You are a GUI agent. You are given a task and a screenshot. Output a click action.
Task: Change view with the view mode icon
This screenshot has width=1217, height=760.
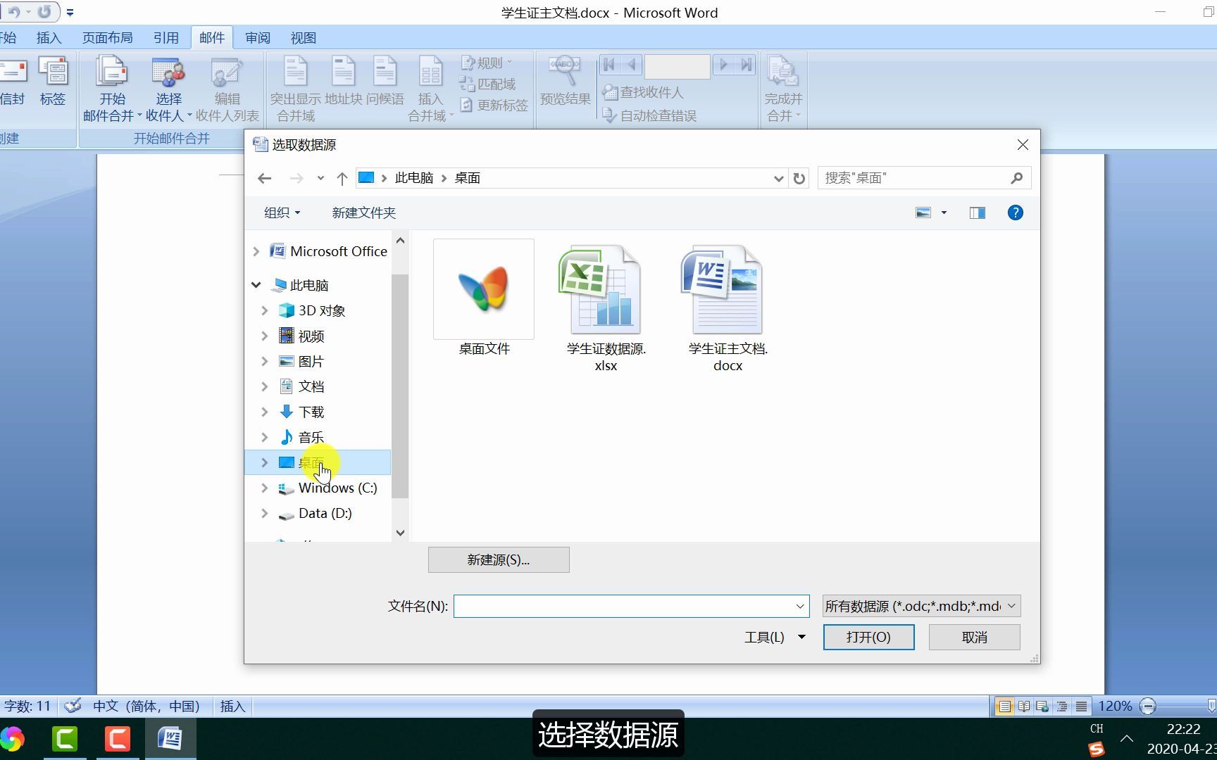pos(923,213)
